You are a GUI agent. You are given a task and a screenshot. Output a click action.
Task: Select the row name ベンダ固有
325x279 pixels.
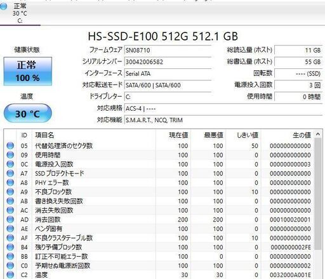pos(48,228)
